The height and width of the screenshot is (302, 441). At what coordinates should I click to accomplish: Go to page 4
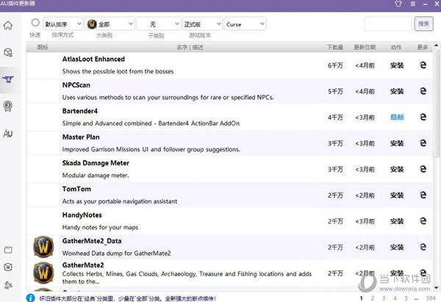point(395,298)
